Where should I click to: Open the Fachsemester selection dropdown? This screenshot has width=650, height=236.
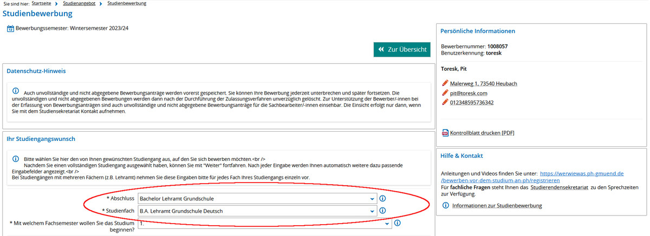[264, 223]
